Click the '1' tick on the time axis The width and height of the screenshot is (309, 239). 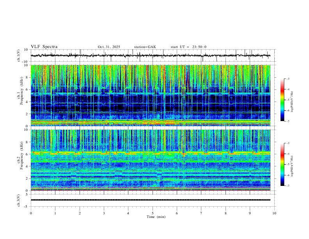coord(55,213)
